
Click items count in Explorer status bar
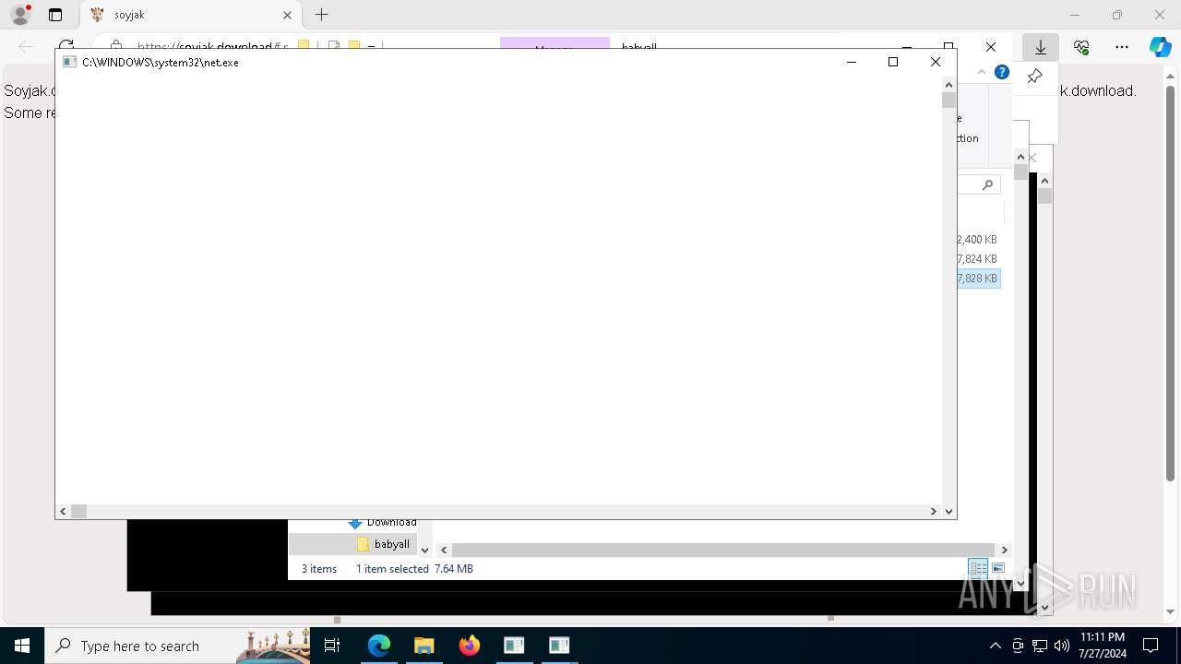319,569
